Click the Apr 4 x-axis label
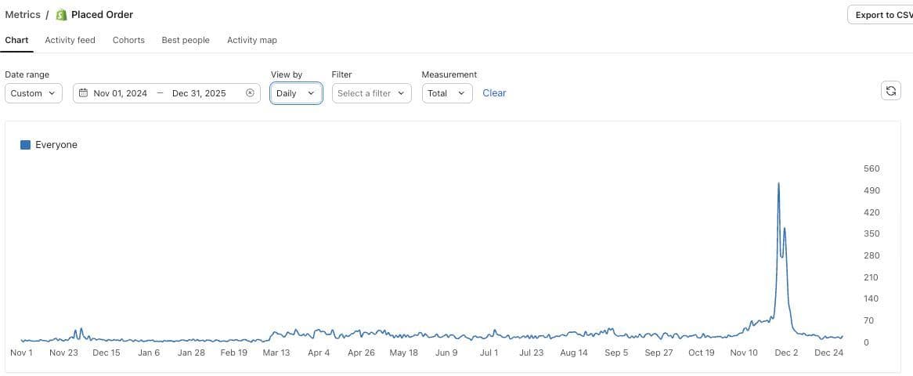Screen dimensions: 913x376 pyautogui.click(x=319, y=352)
